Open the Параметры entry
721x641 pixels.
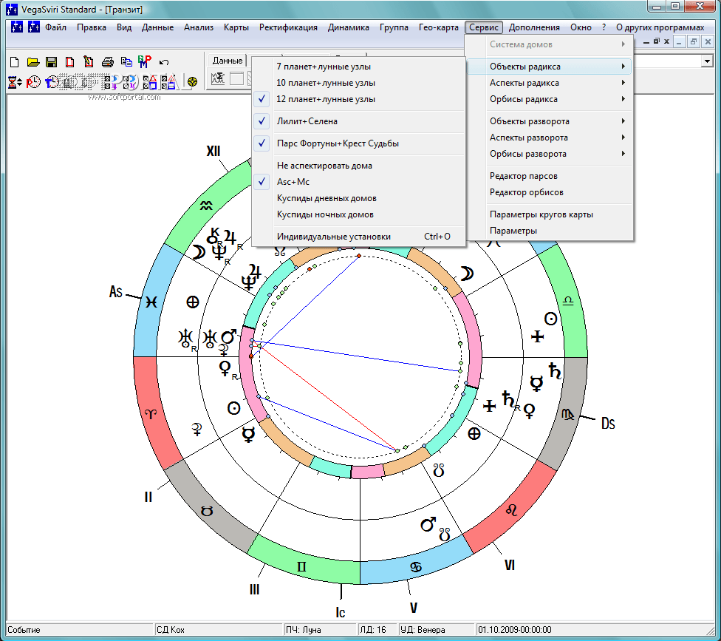tap(550, 231)
